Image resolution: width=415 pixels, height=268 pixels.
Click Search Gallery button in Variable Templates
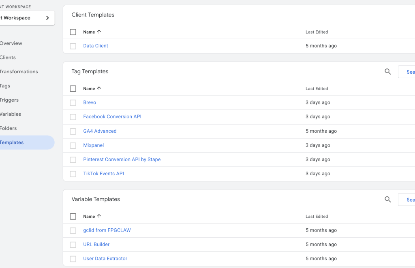tap(406, 200)
